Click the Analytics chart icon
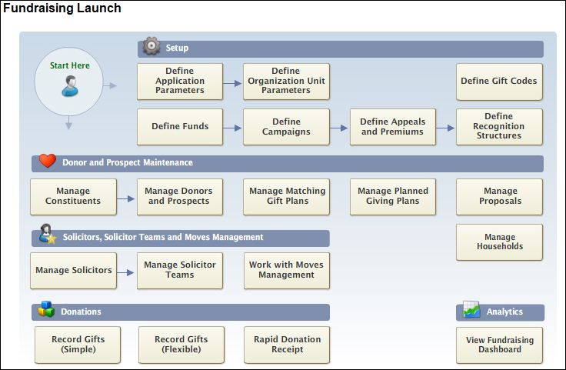This screenshot has width=566, height=370. (471, 310)
